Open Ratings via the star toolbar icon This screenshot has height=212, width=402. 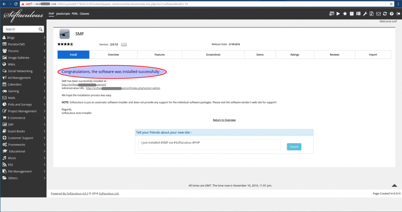click(345, 14)
